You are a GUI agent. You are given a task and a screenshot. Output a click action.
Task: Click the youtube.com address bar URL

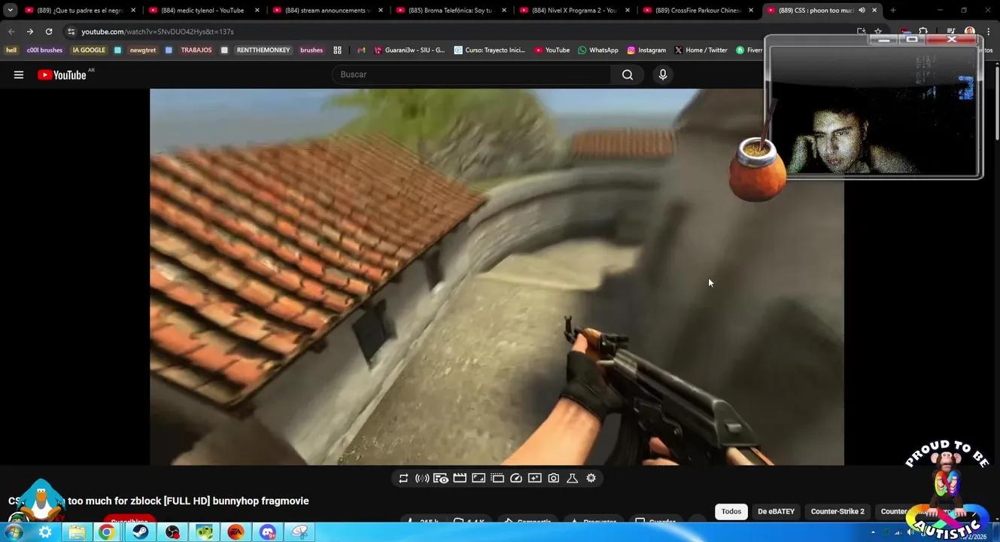(157, 32)
